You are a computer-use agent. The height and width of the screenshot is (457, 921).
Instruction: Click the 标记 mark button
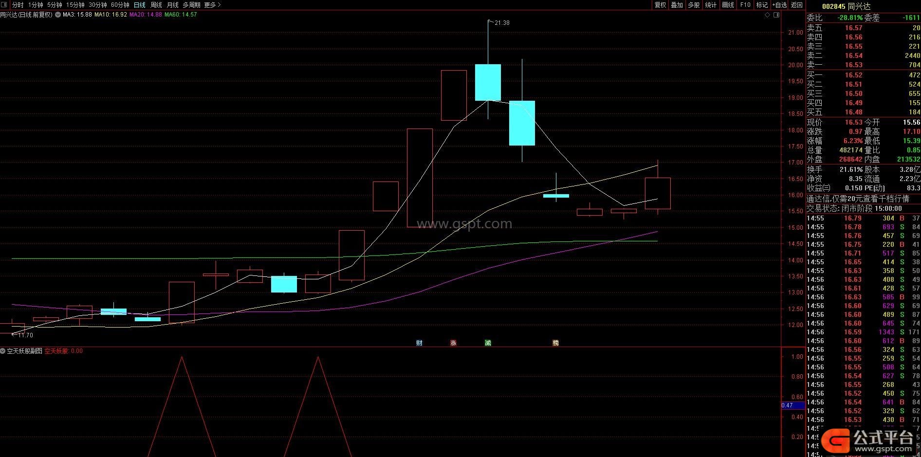(762, 5)
